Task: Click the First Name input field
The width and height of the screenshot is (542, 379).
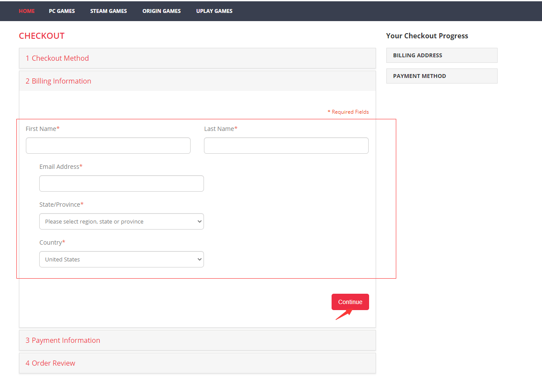Action: (x=108, y=146)
